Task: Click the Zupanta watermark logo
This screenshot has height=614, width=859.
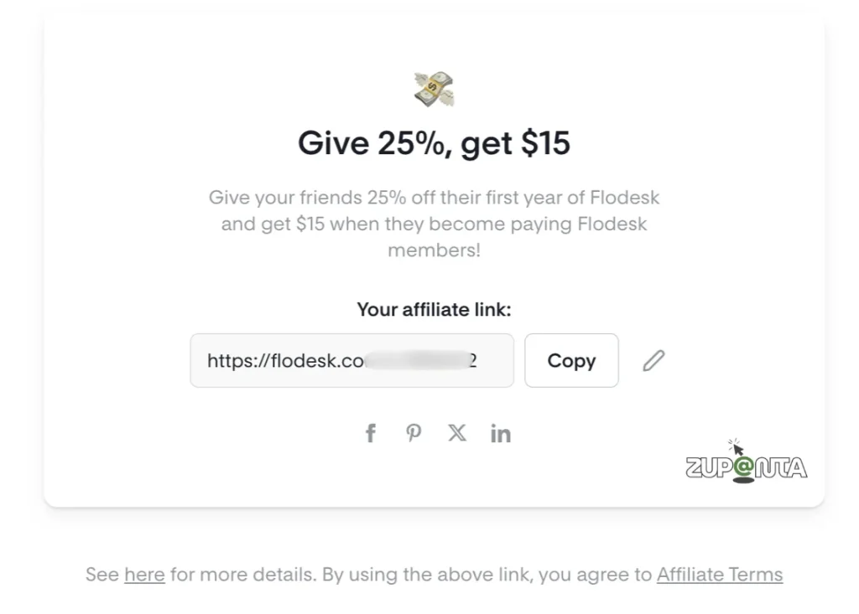Action: [x=746, y=467]
